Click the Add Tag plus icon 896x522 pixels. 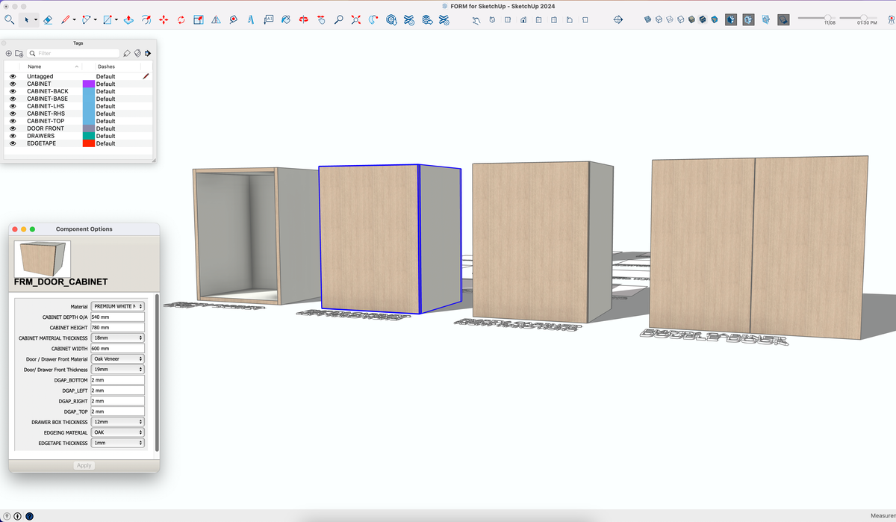tap(7, 53)
